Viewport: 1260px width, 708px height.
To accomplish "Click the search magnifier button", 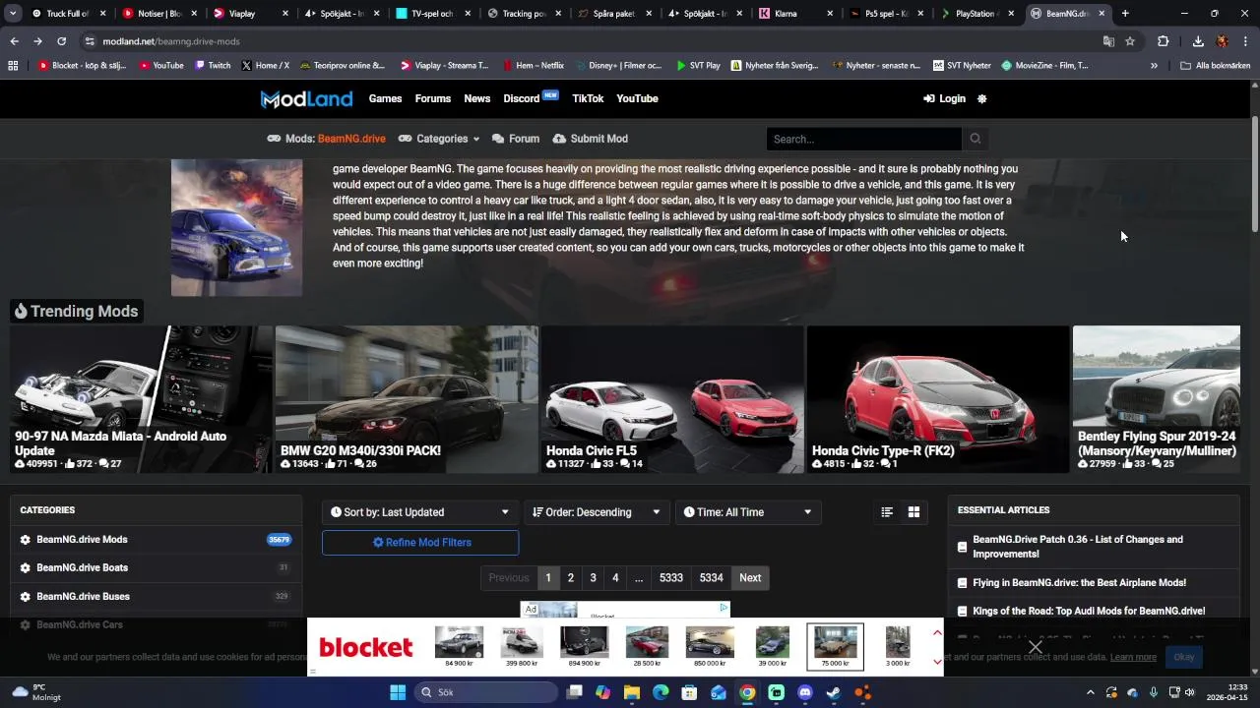I will (x=975, y=139).
